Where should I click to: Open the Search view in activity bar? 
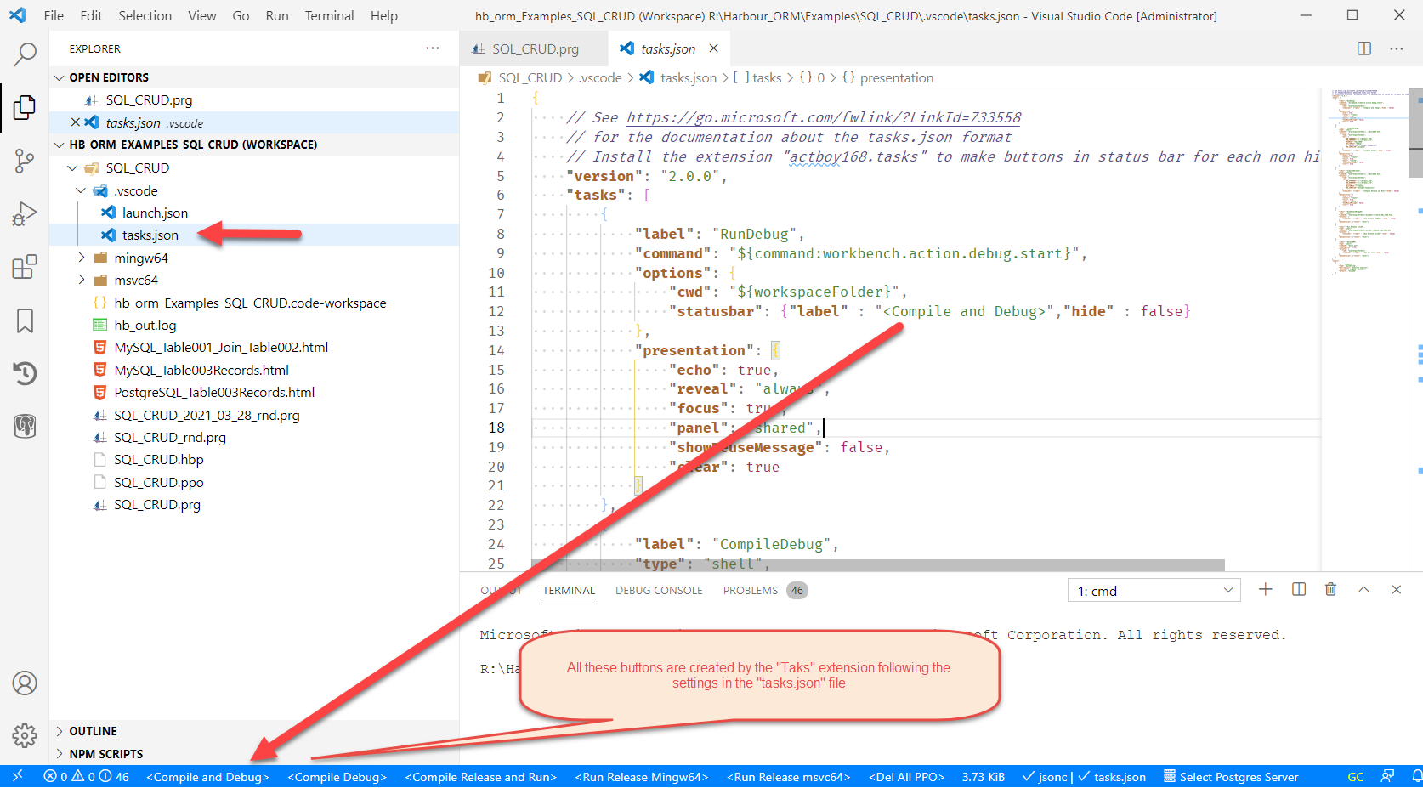(25, 54)
